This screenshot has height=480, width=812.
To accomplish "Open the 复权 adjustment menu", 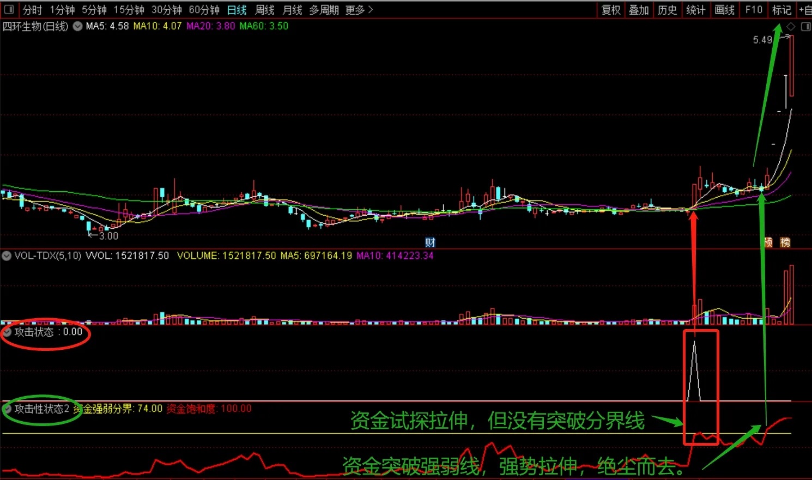I will tap(611, 10).
